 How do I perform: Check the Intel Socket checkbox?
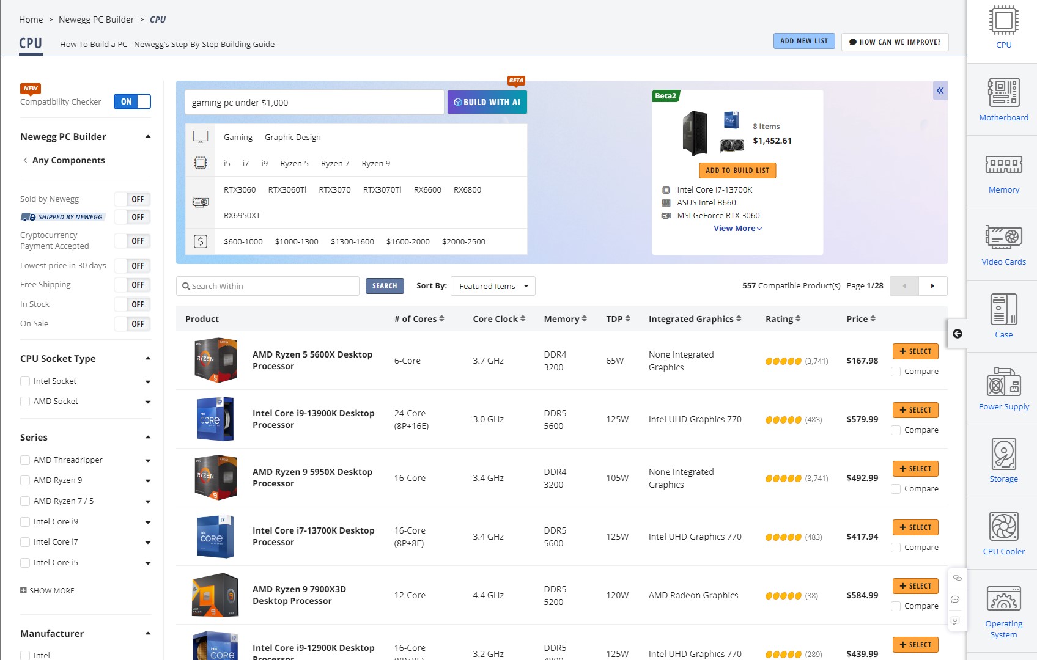pos(25,381)
